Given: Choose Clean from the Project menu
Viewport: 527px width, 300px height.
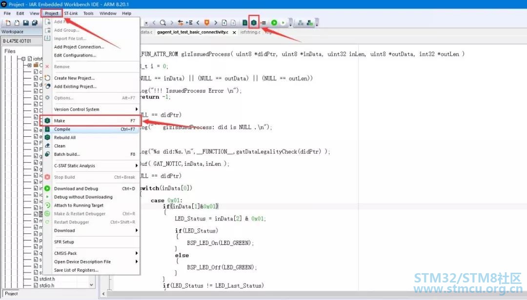Looking at the screenshot, I should (x=91, y=146).
